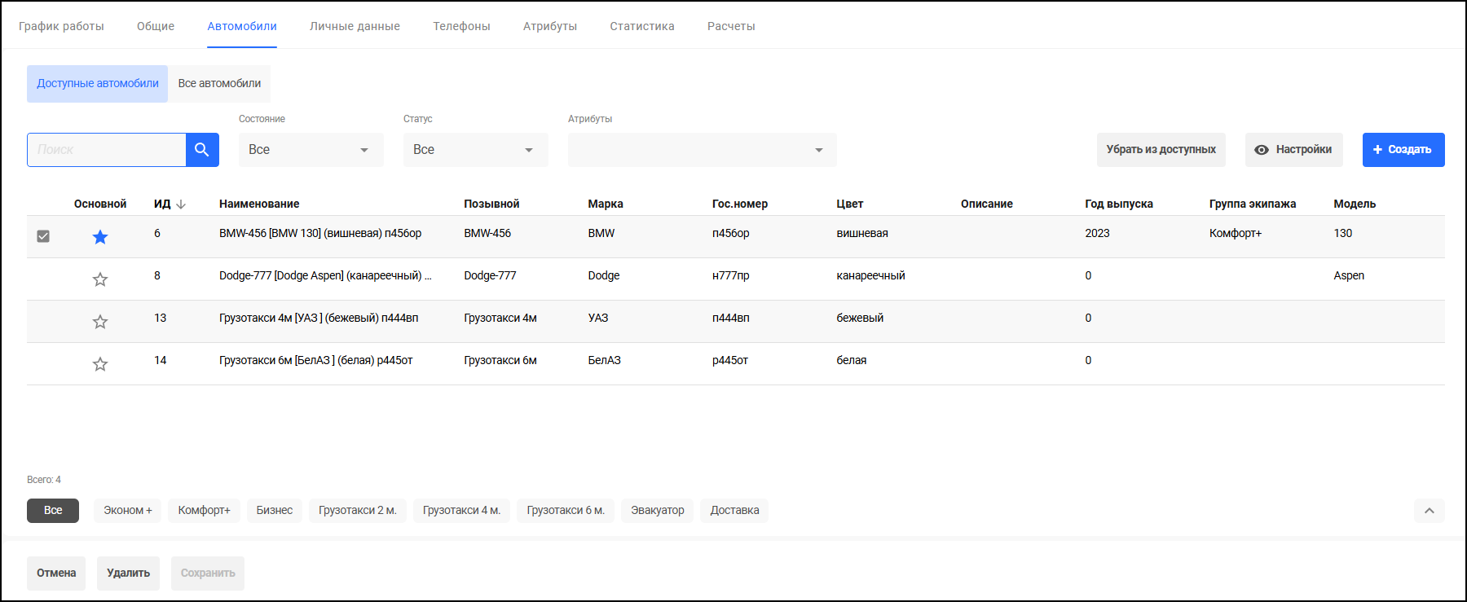1467x602 pixels.
Task: Mark Dodge-777 as main with star
Action: pos(100,279)
